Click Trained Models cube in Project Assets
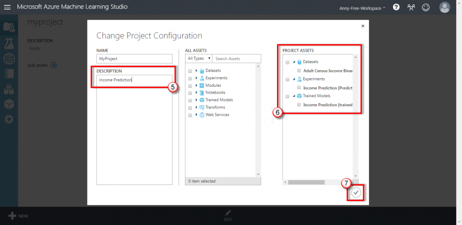 300,96
